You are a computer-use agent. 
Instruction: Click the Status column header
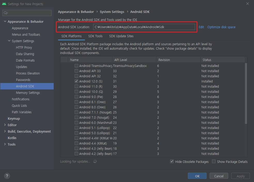tap(223, 60)
